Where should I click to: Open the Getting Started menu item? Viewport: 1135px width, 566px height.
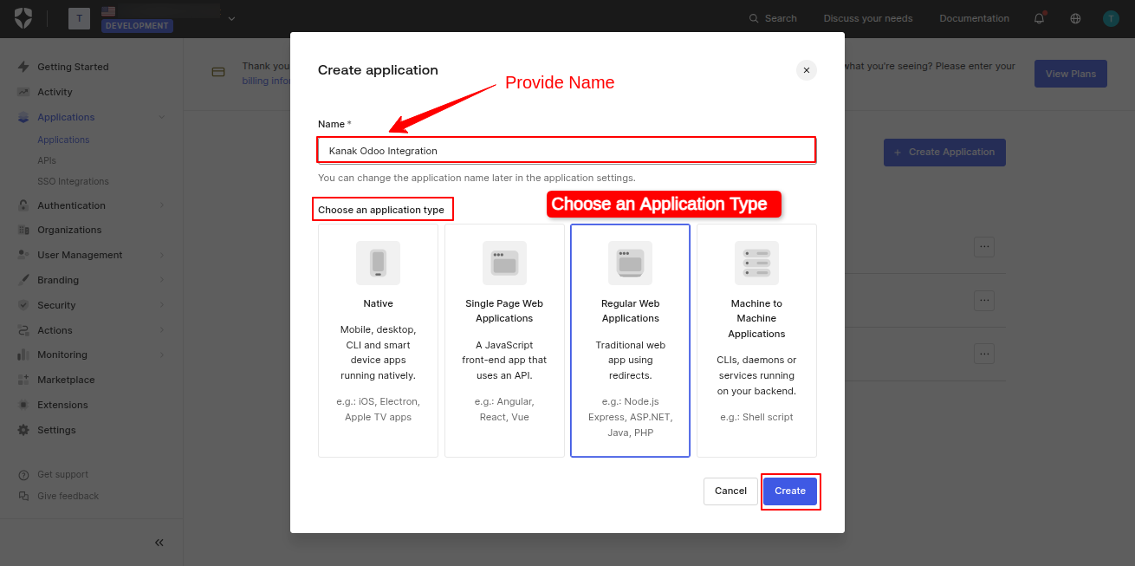73,67
